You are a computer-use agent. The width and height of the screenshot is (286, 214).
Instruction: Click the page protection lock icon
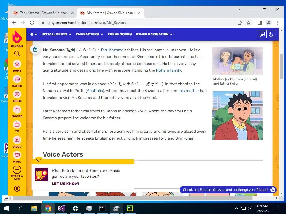click(x=35, y=49)
